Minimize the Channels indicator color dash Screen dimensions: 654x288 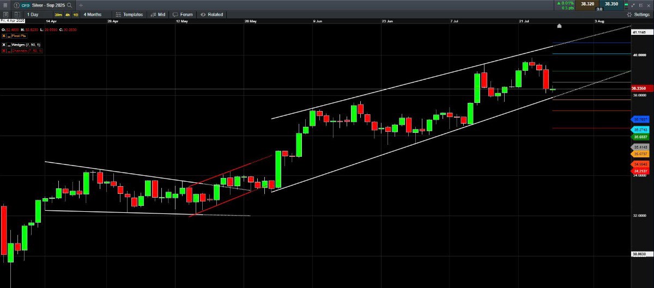pyautogui.click(x=9, y=51)
